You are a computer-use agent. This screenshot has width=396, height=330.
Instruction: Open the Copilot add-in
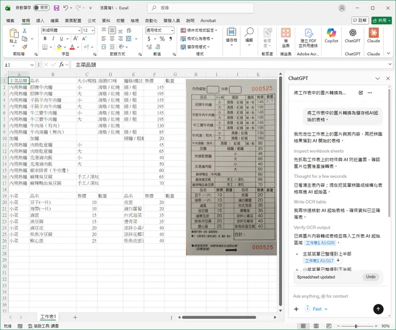[331, 35]
